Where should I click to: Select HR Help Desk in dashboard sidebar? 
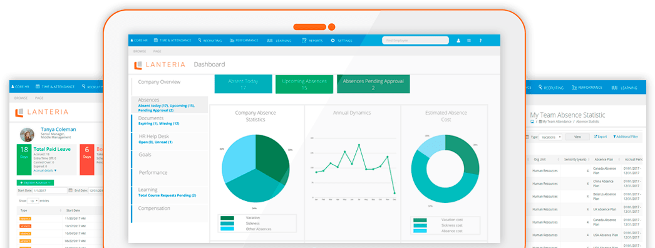tap(153, 136)
